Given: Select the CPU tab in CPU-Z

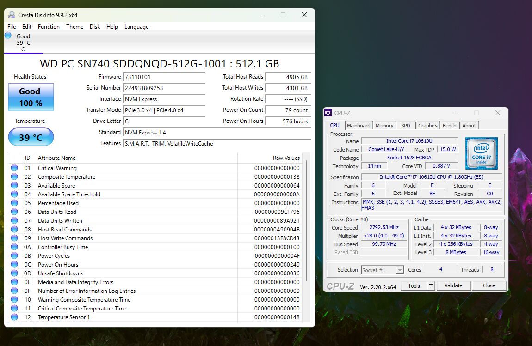Looking at the screenshot, I should coord(334,125).
